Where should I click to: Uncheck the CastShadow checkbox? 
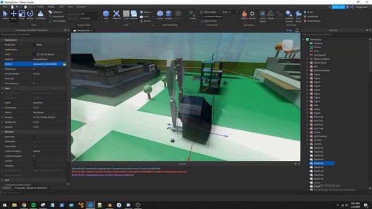35,49
